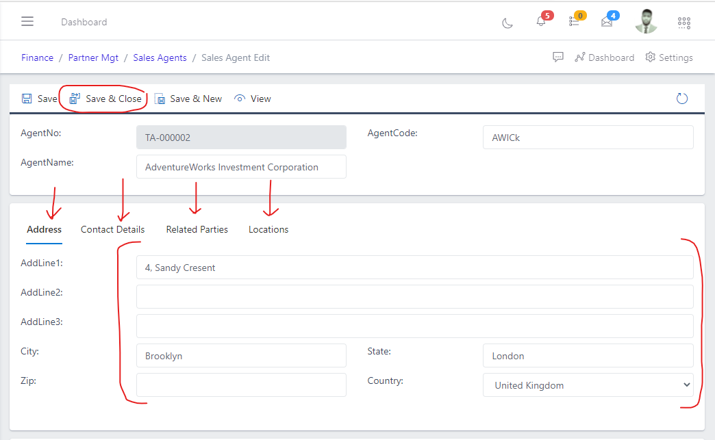Click inside the AddLine2 input field
This screenshot has height=440, width=715.
point(414,296)
